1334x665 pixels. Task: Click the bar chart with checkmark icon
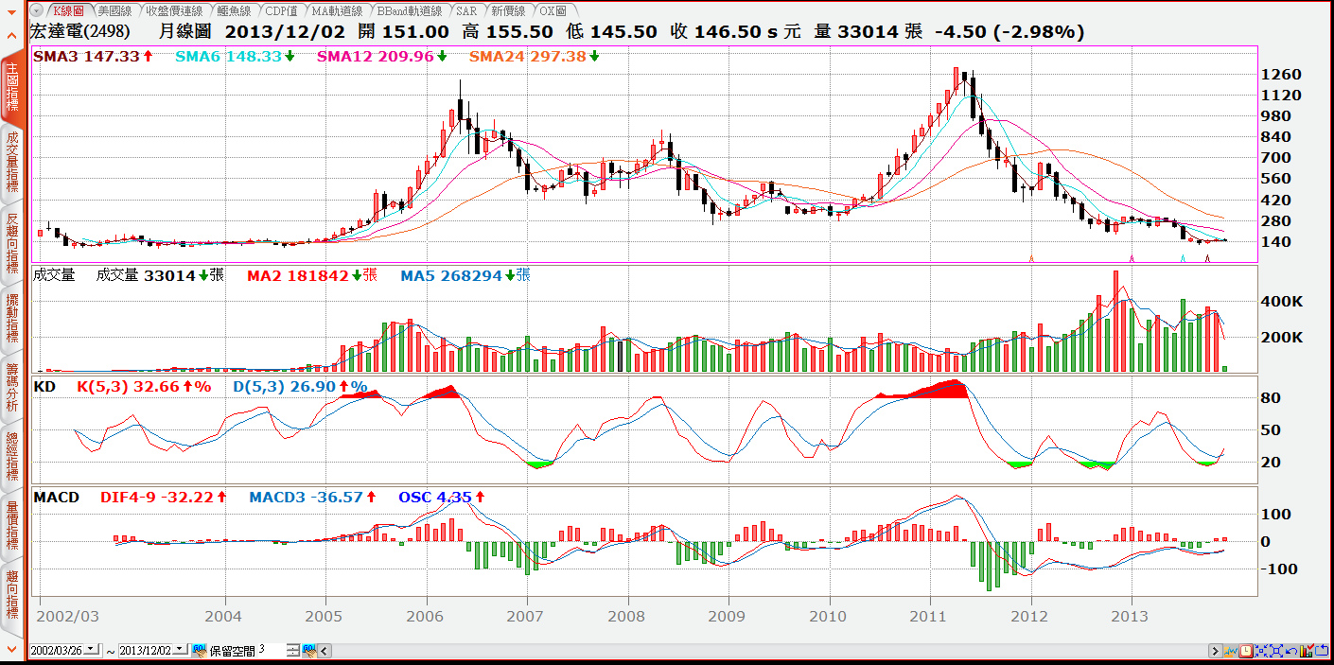pos(1307,651)
